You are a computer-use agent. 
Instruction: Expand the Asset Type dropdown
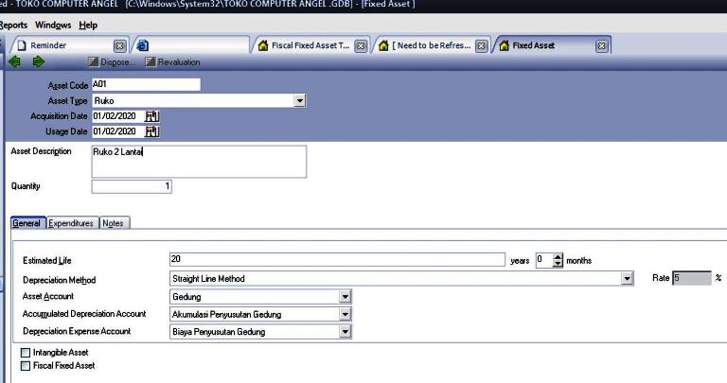point(300,100)
